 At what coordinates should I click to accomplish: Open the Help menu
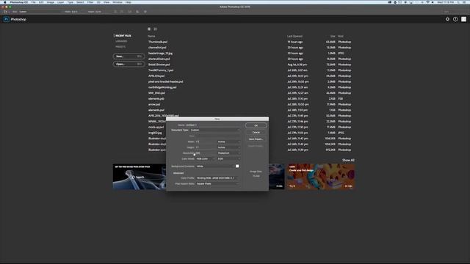click(x=129, y=2)
